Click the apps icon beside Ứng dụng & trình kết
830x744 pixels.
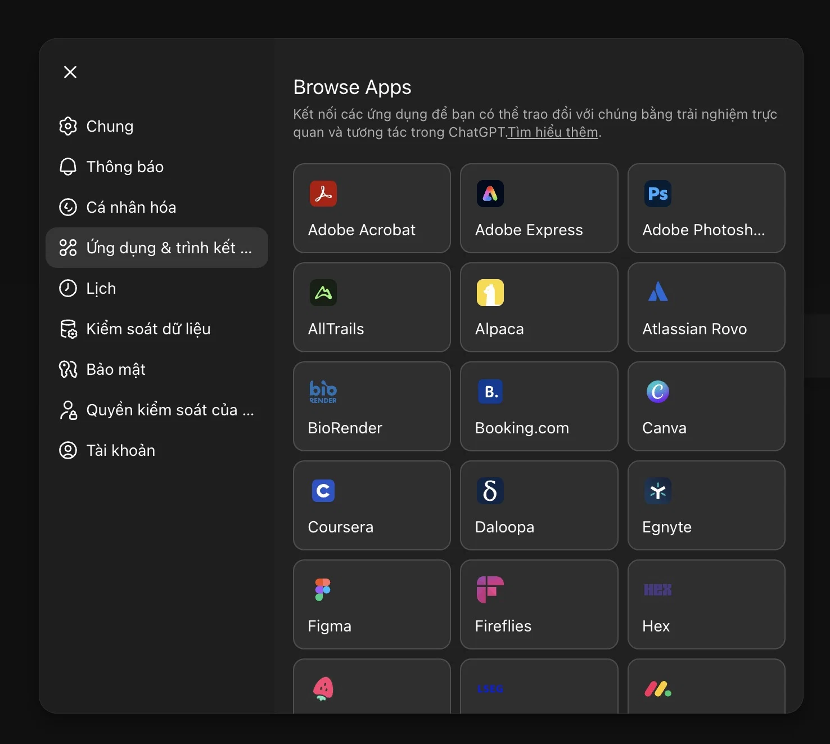(x=68, y=248)
